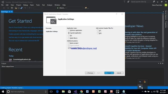Click the find in files toolbar icon
This screenshot has width=168, height=94.
click(x=86, y=8)
